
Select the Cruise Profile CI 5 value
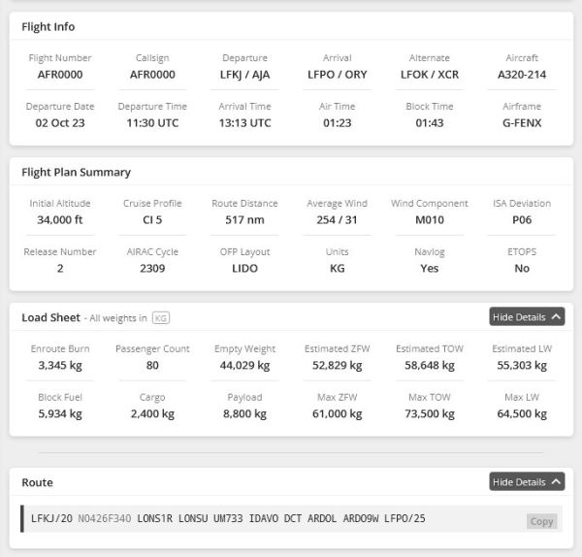pyautogui.click(x=152, y=220)
